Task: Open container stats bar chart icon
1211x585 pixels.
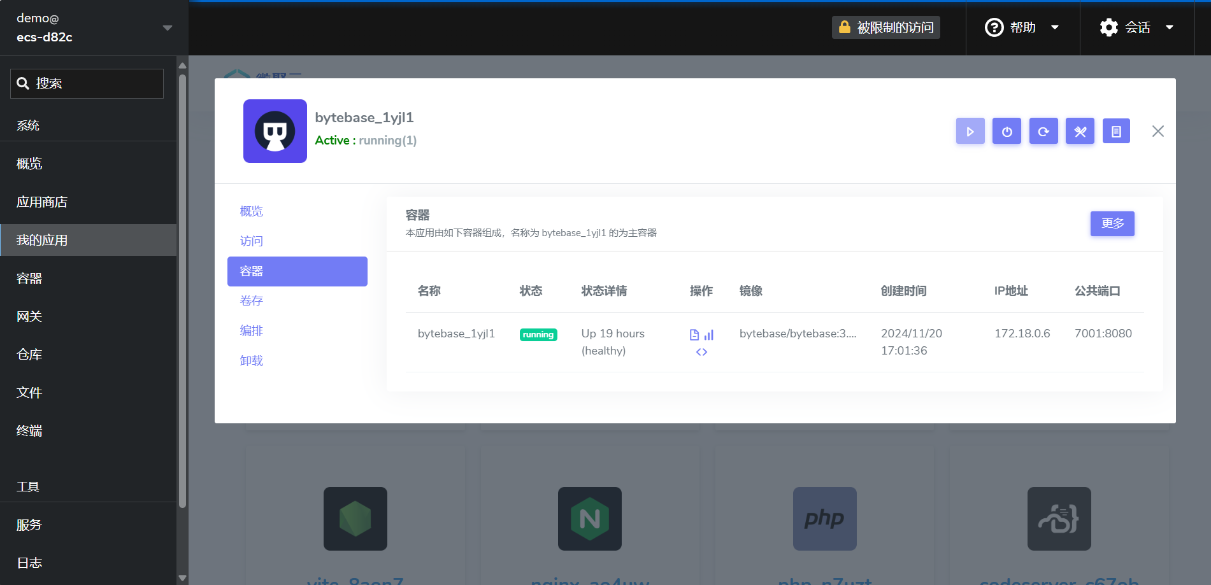Action: [x=709, y=335]
